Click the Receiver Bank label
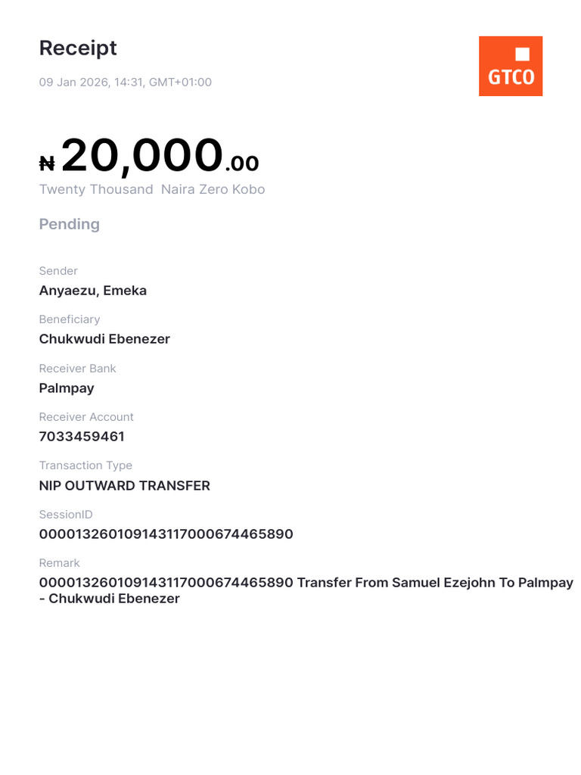The width and height of the screenshot is (581, 775). point(78,369)
